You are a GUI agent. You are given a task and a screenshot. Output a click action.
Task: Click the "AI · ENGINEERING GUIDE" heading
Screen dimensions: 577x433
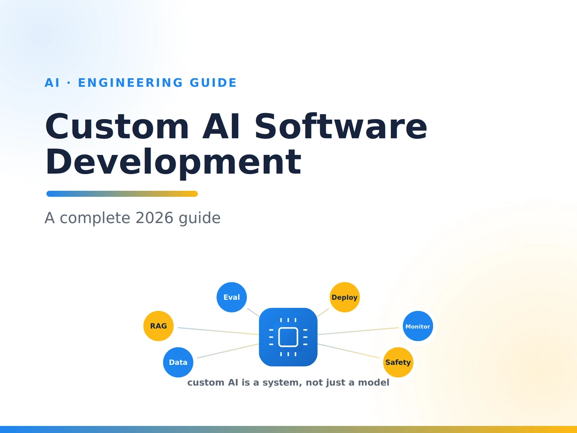click(140, 83)
